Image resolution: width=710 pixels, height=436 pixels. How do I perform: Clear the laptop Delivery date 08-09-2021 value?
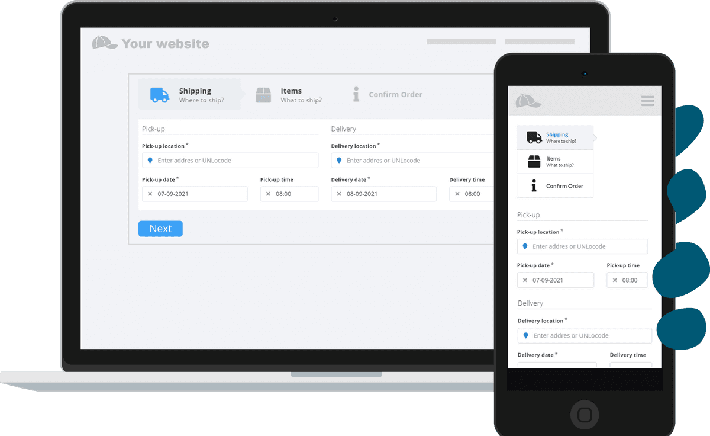point(339,194)
